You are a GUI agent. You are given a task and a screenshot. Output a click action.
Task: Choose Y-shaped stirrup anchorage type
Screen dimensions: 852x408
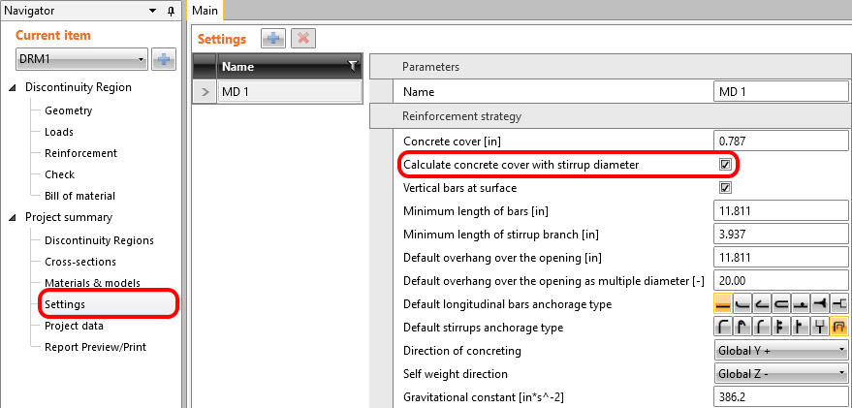click(x=820, y=328)
